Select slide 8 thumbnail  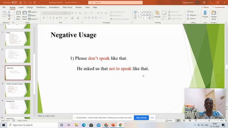click(x=17, y=90)
